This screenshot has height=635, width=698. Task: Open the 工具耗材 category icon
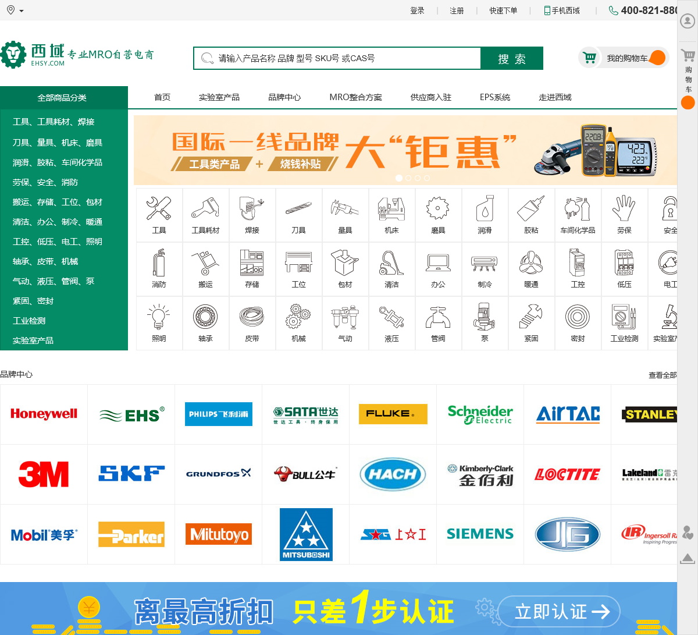tap(205, 208)
